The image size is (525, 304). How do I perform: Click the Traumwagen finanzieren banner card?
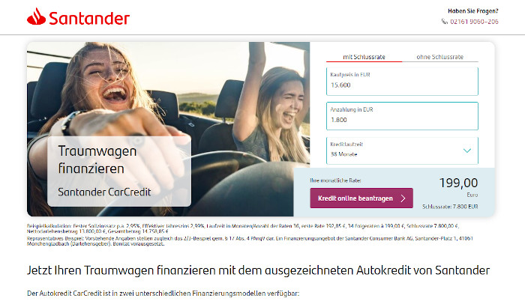coord(119,171)
